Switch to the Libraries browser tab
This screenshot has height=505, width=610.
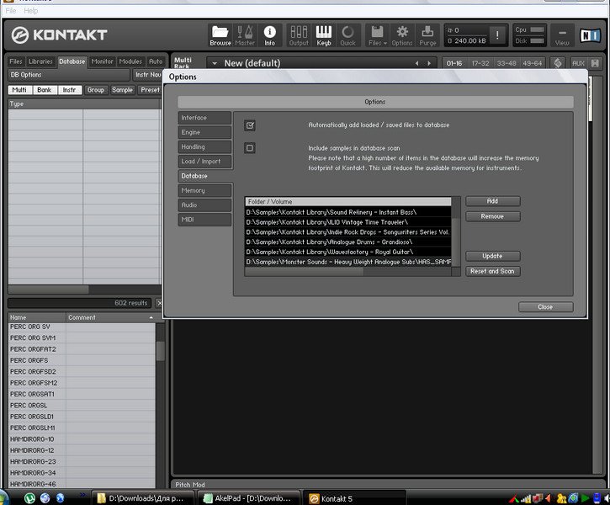(x=40, y=61)
